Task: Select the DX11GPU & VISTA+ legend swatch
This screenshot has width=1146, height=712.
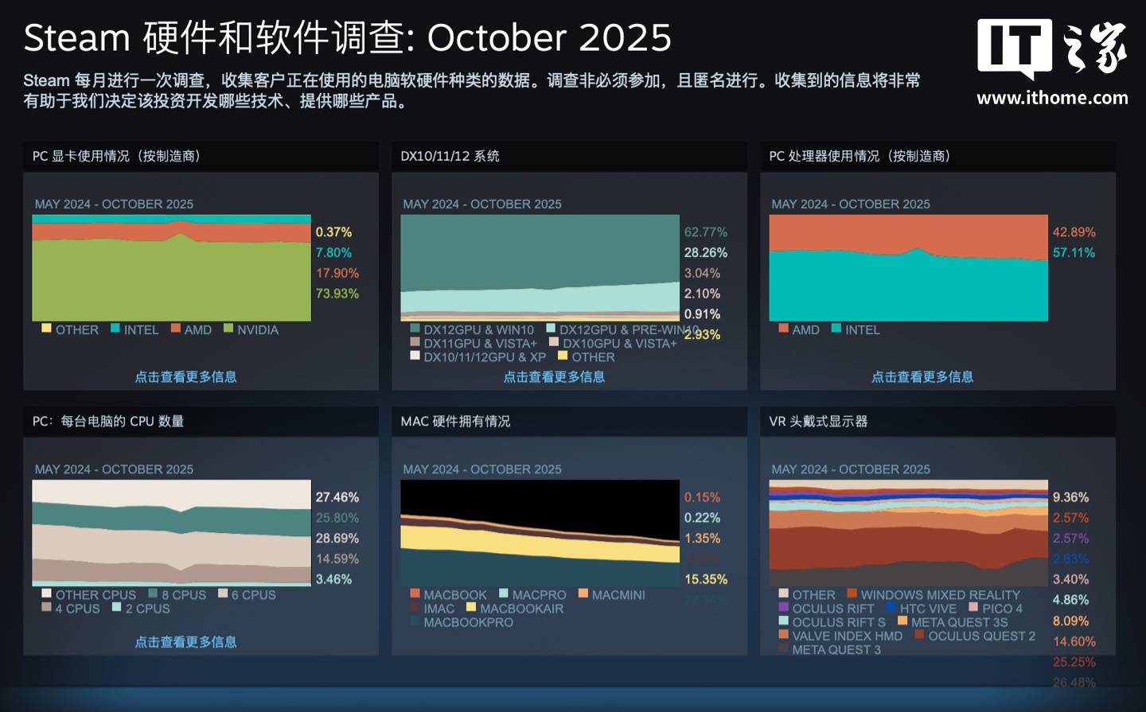Action: click(415, 342)
